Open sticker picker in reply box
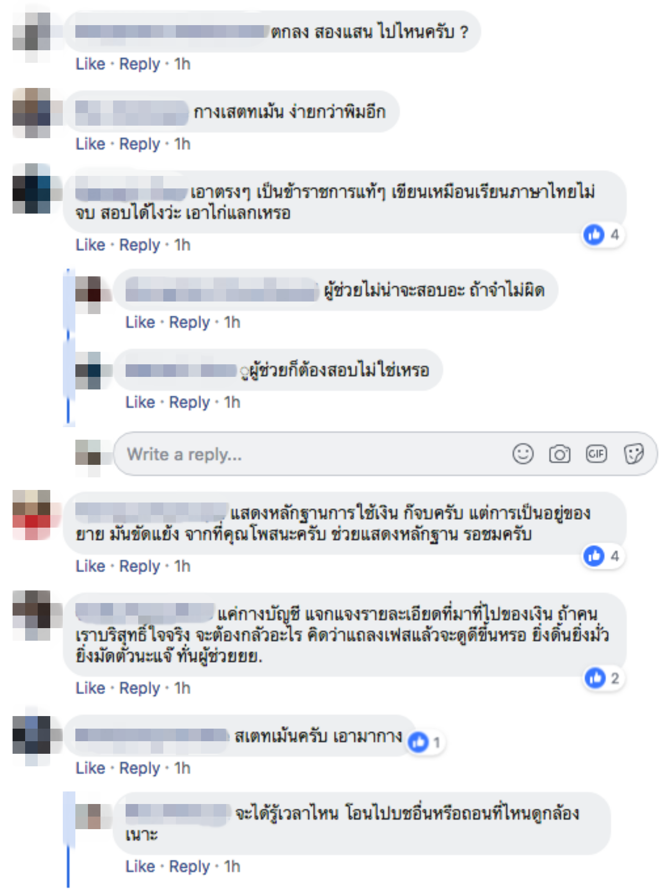Viewport: 670px width, 893px height. [634, 454]
